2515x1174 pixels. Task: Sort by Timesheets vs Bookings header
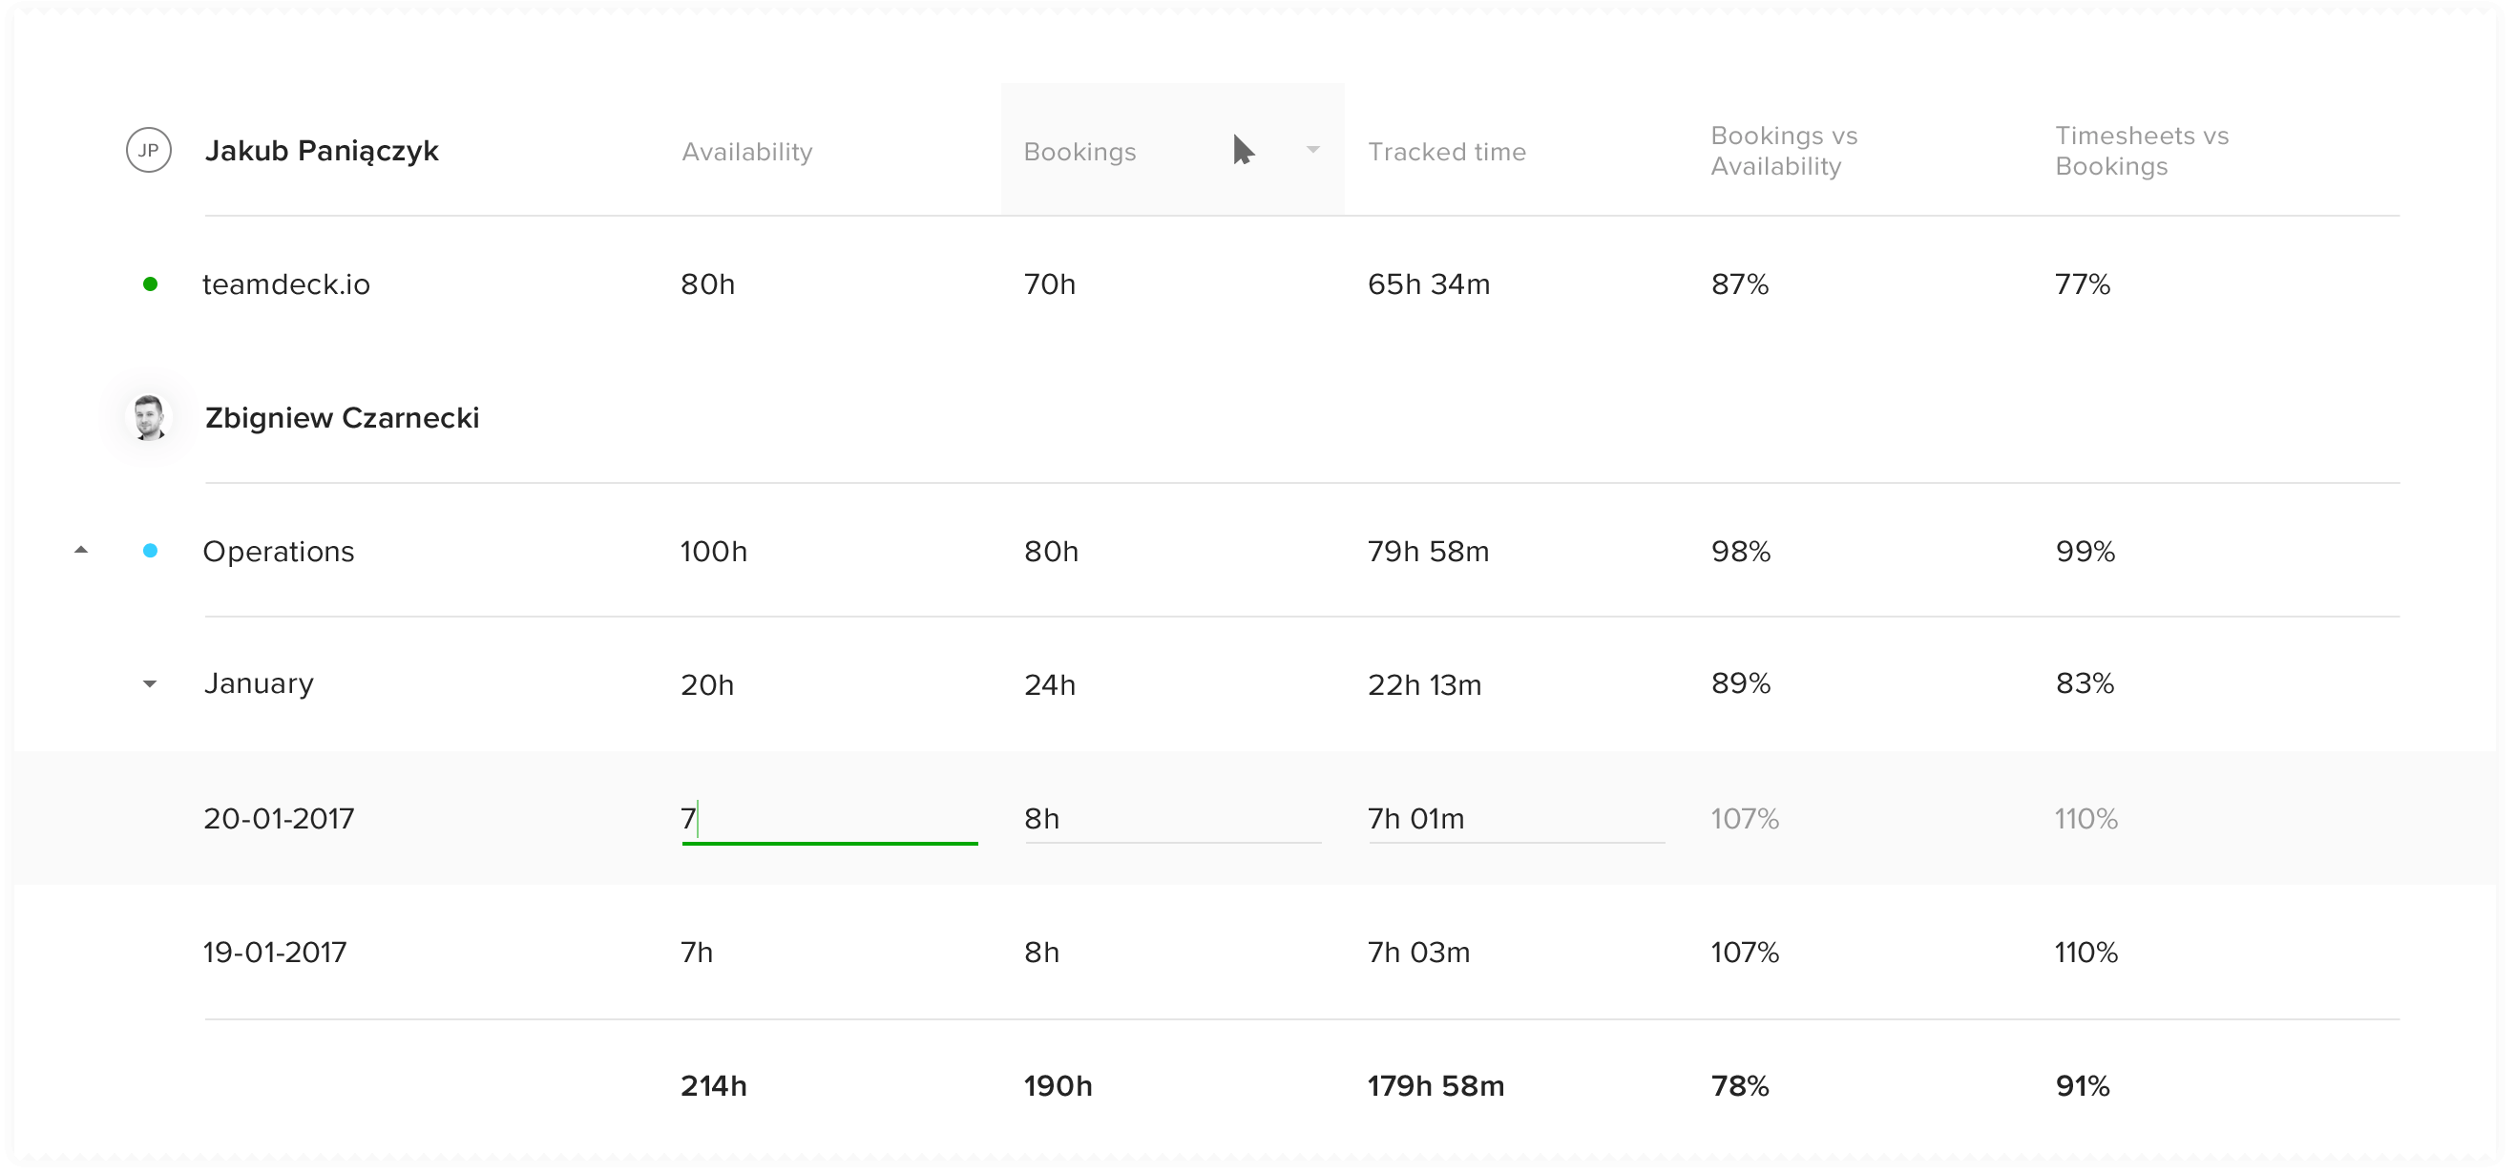[2141, 151]
